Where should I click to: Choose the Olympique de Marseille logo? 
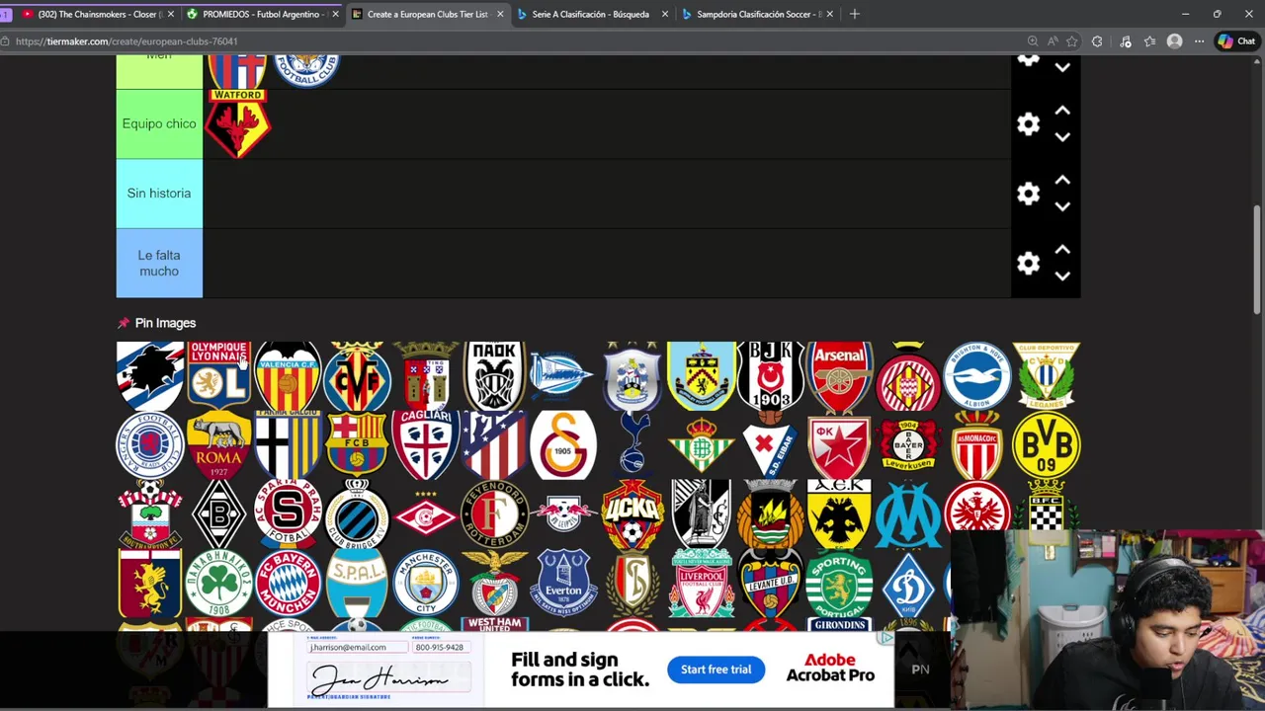(x=908, y=514)
